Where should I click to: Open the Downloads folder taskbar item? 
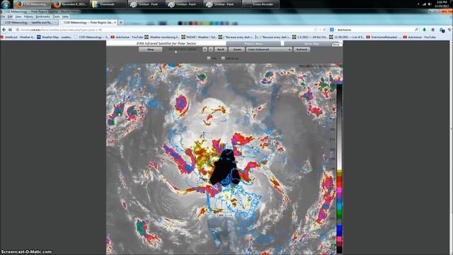108,4
